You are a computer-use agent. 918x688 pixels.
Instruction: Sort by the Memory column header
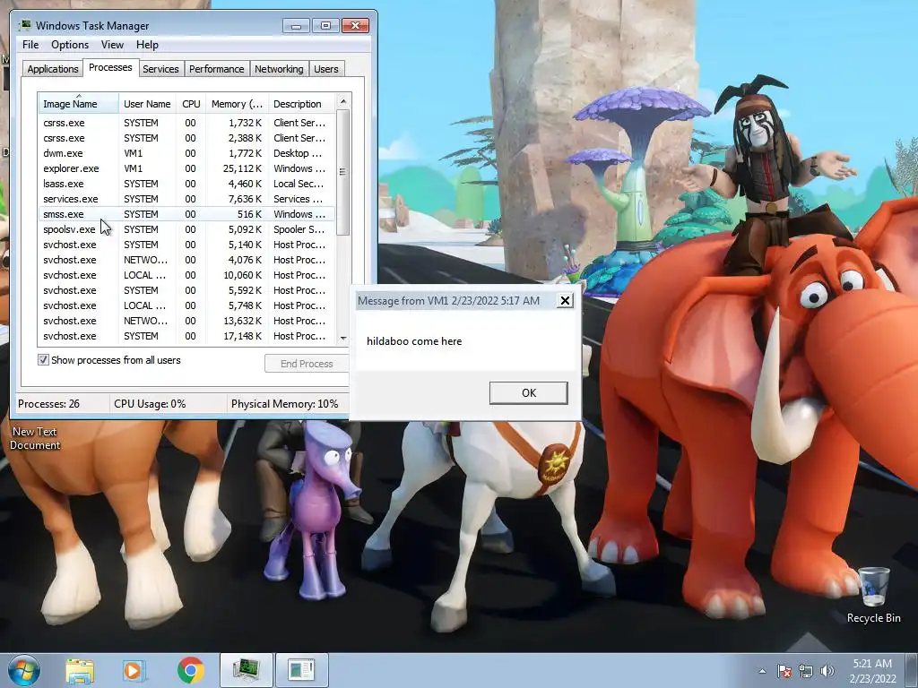tap(237, 104)
